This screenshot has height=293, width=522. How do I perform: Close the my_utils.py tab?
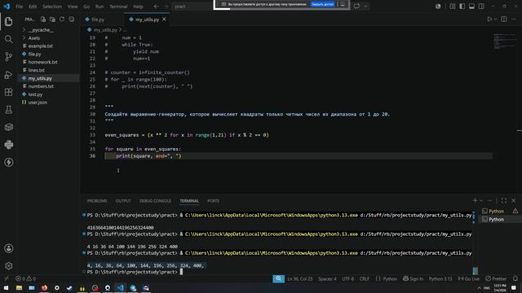[164, 20]
